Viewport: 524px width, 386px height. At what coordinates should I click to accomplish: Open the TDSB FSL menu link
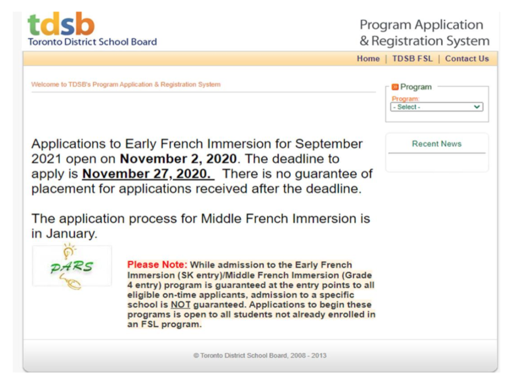412,59
